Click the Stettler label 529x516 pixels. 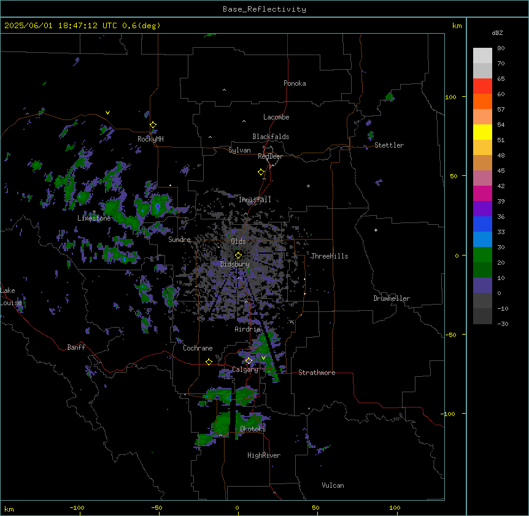[388, 145]
